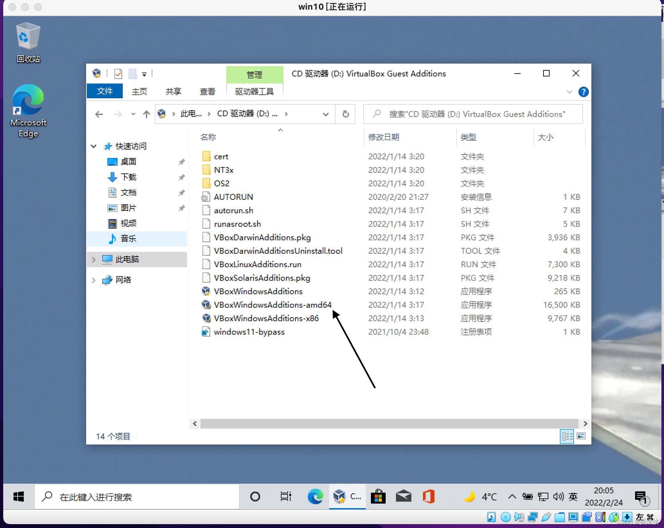Viewport: 664px width, 528px height.
Task: Open the address bar history dropdown
Action: pos(326,114)
